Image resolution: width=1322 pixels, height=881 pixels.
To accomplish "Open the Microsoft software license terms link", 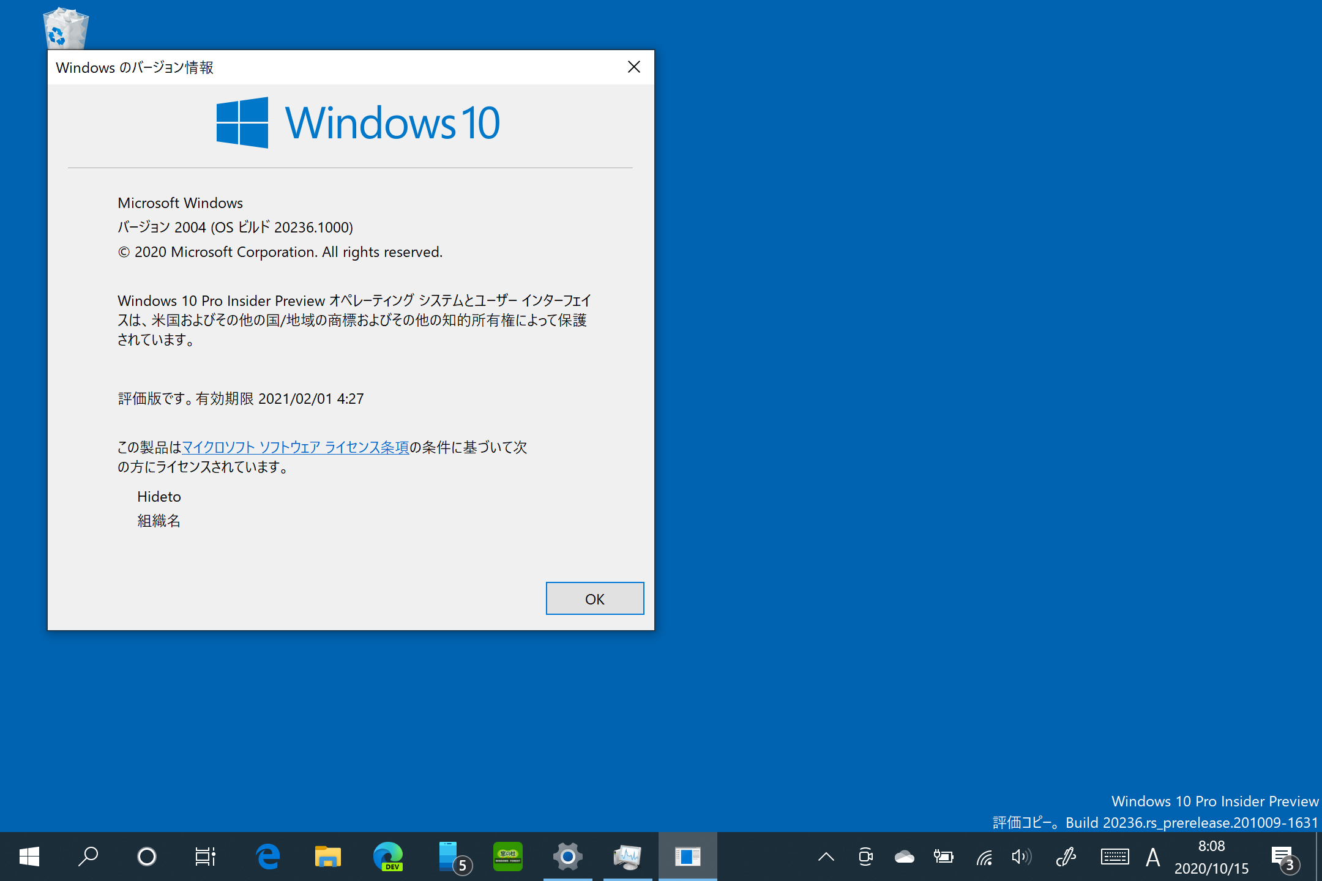I will tap(296, 447).
